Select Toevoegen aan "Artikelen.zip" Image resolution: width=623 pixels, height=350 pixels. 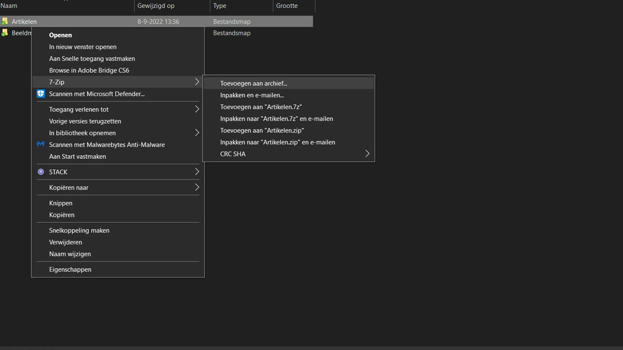[262, 131]
